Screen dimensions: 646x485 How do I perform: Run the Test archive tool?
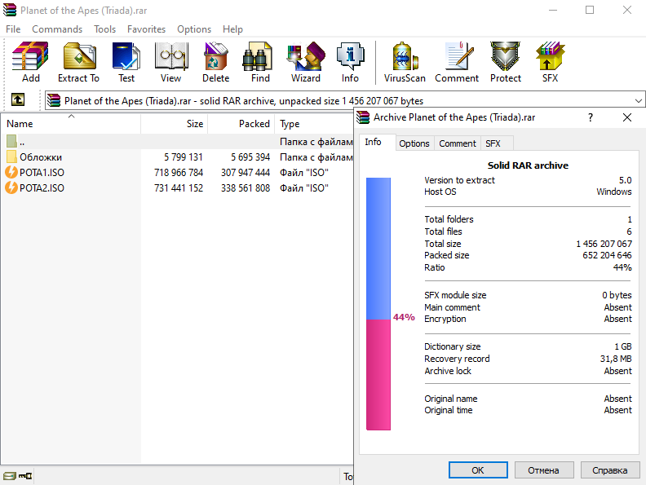[x=126, y=62]
